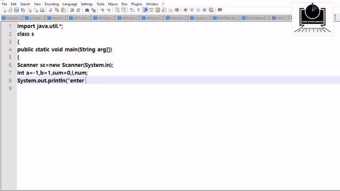Open the Macro menu
Image resolution: width=340 pixels, height=191 pixels.
(113, 4)
